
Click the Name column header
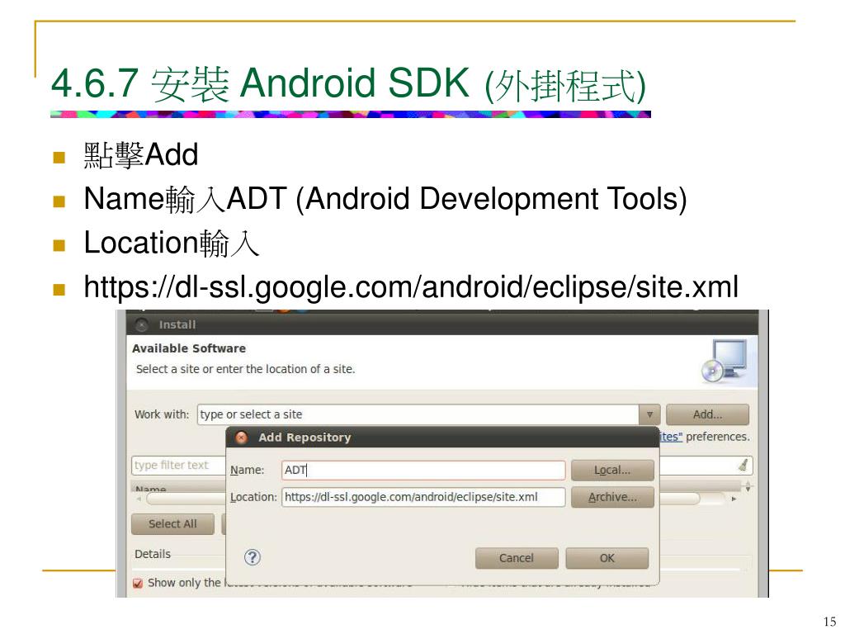point(151,489)
